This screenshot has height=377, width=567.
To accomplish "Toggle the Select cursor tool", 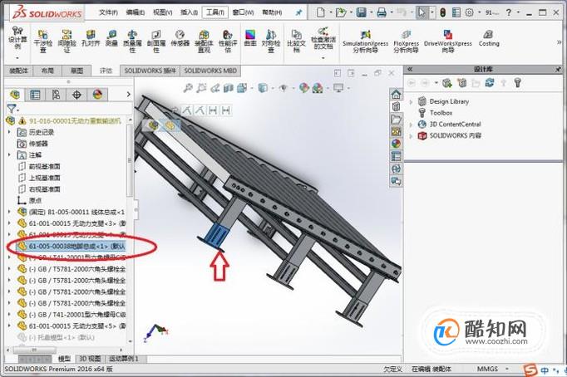I will tap(422, 12).
